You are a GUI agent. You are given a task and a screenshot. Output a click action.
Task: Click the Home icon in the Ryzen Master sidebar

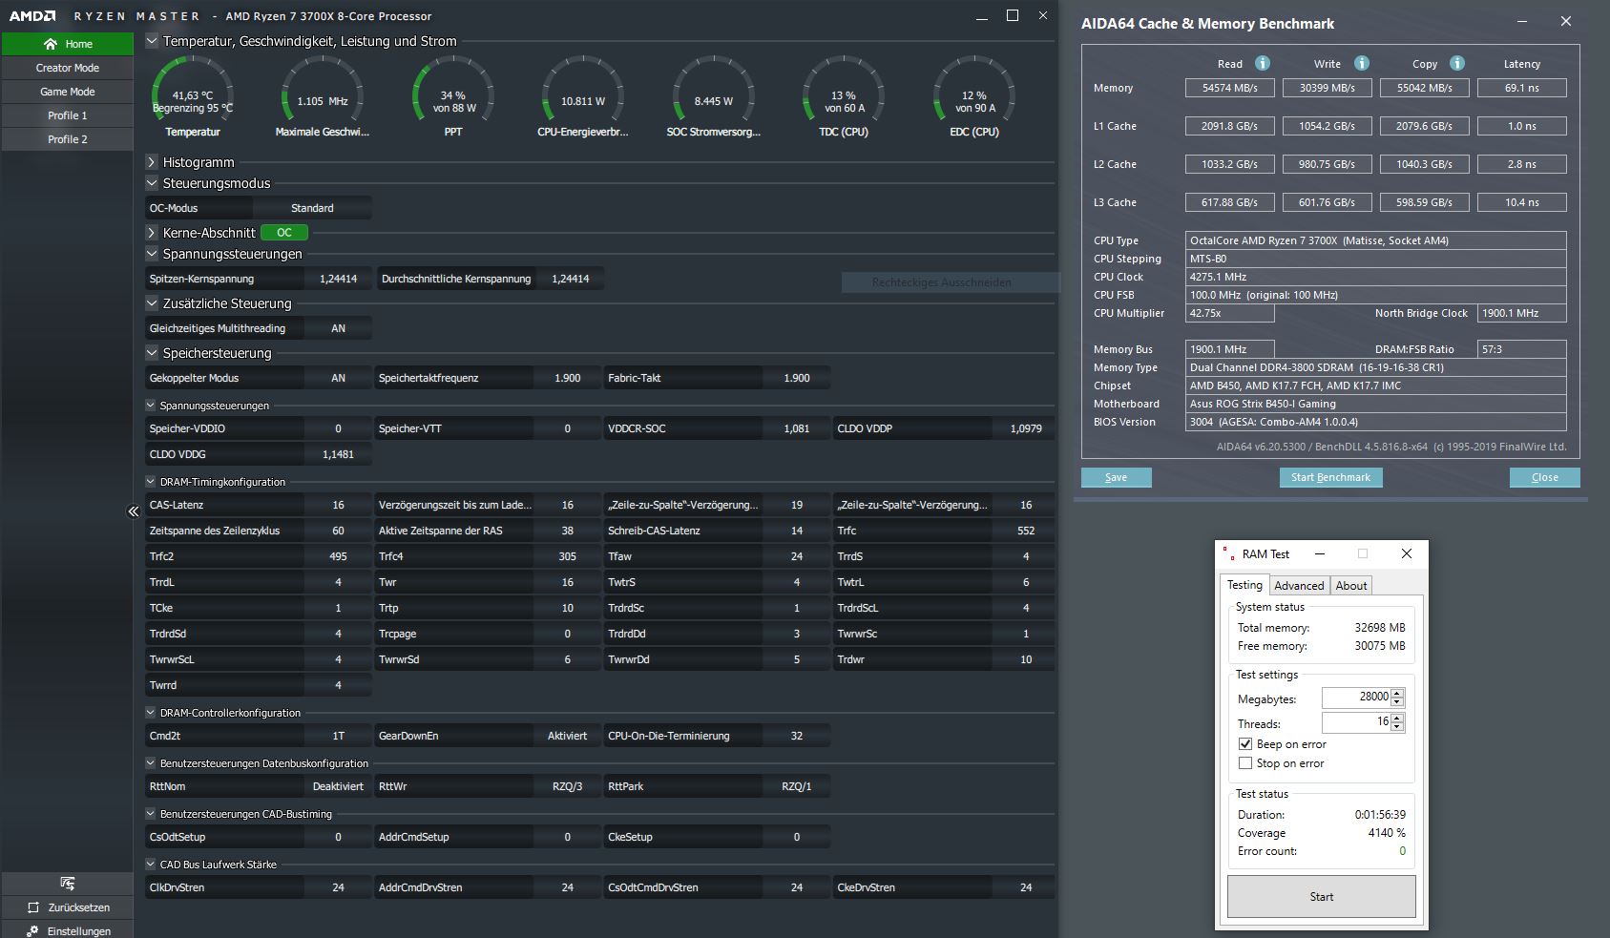[x=51, y=44]
